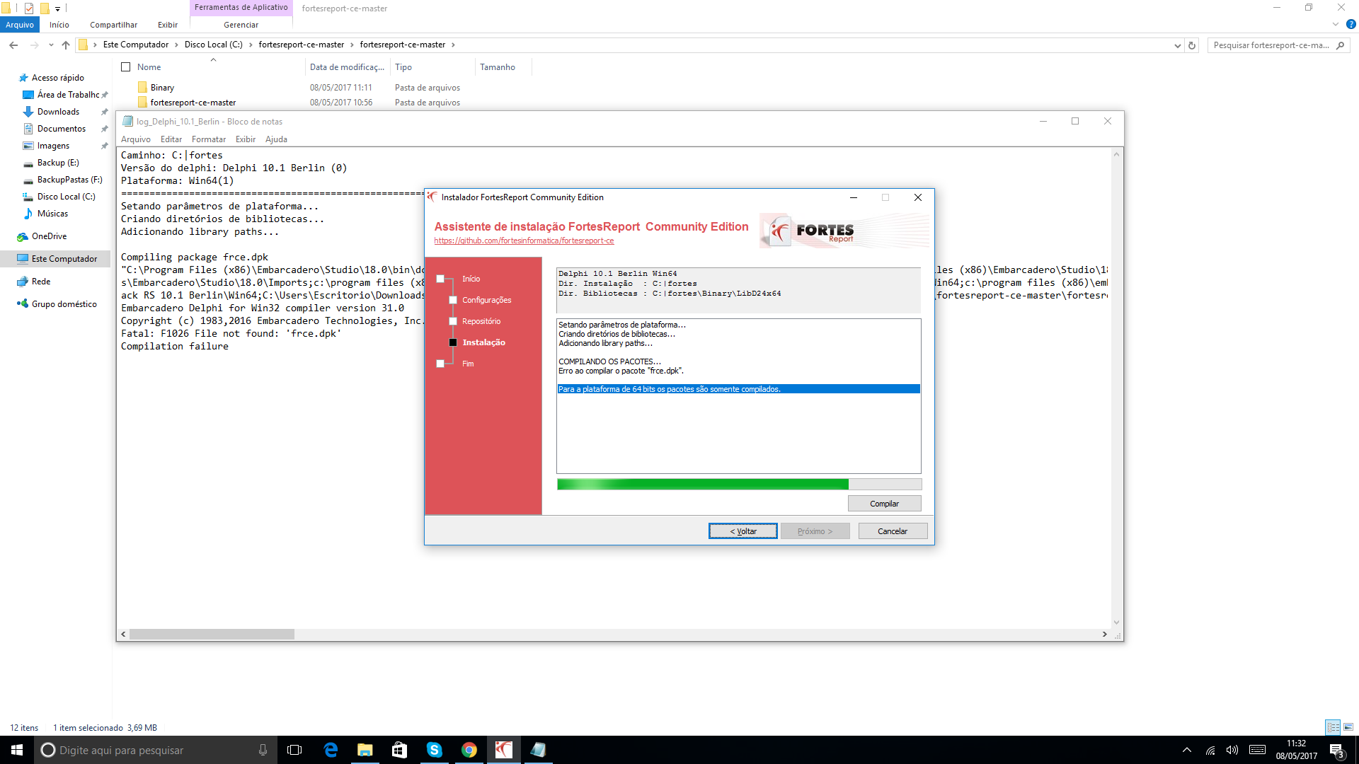
Task: Open Microsoft Edge from the taskbar
Action: [331, 750]
